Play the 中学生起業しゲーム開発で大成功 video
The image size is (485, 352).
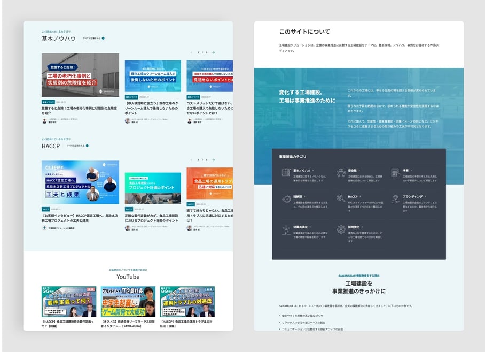click(x=128, y=302)
